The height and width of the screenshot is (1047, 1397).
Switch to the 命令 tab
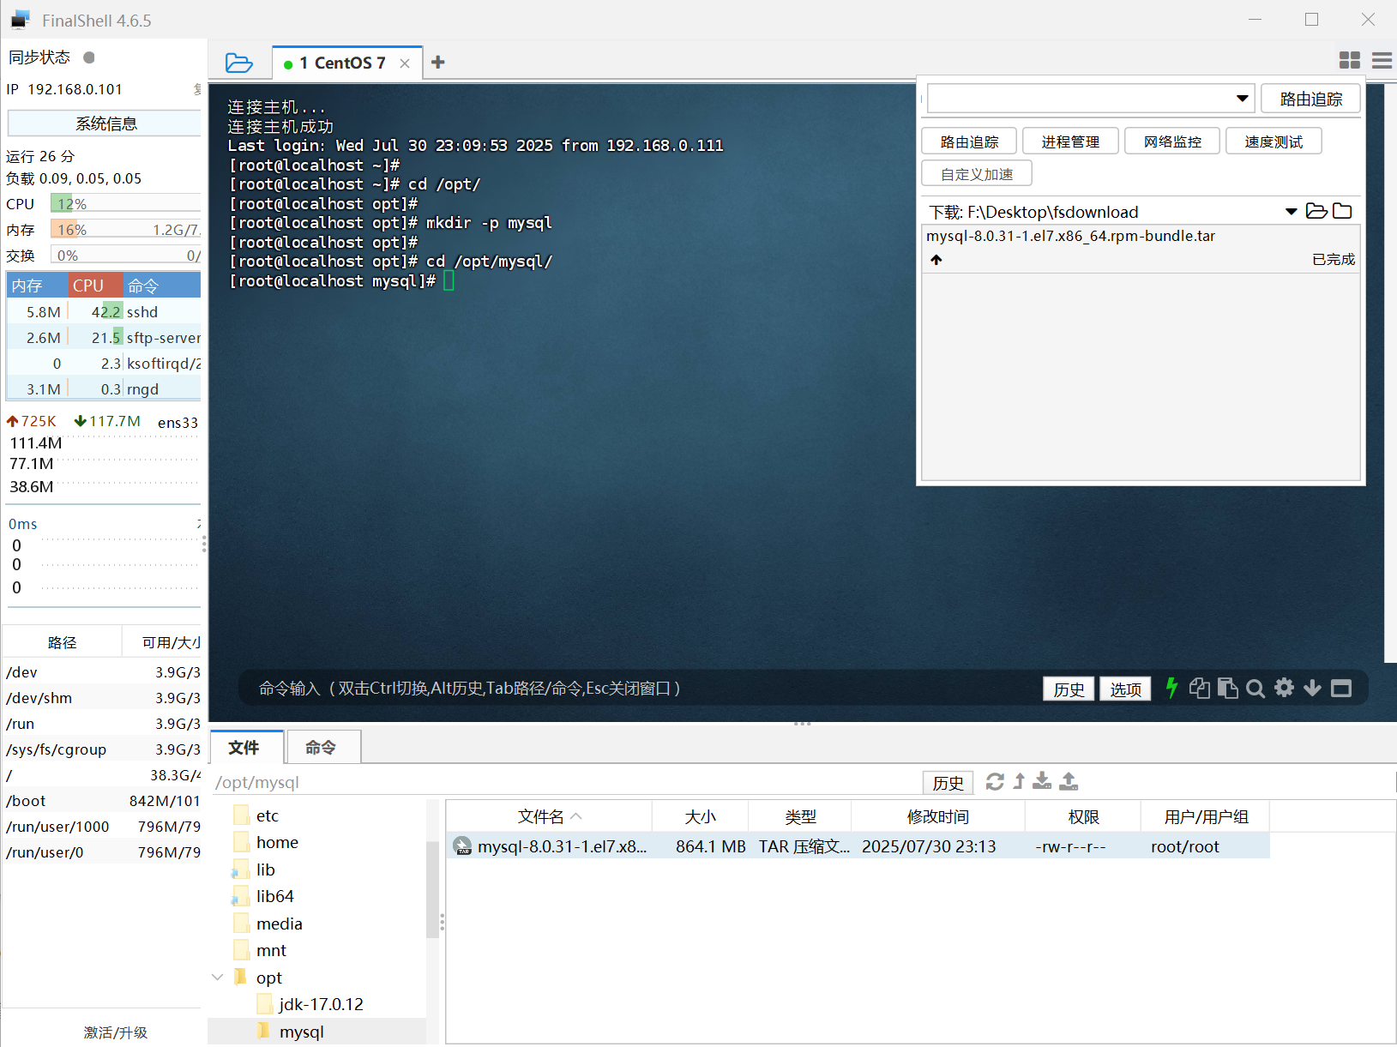click(x=321, y=748)
